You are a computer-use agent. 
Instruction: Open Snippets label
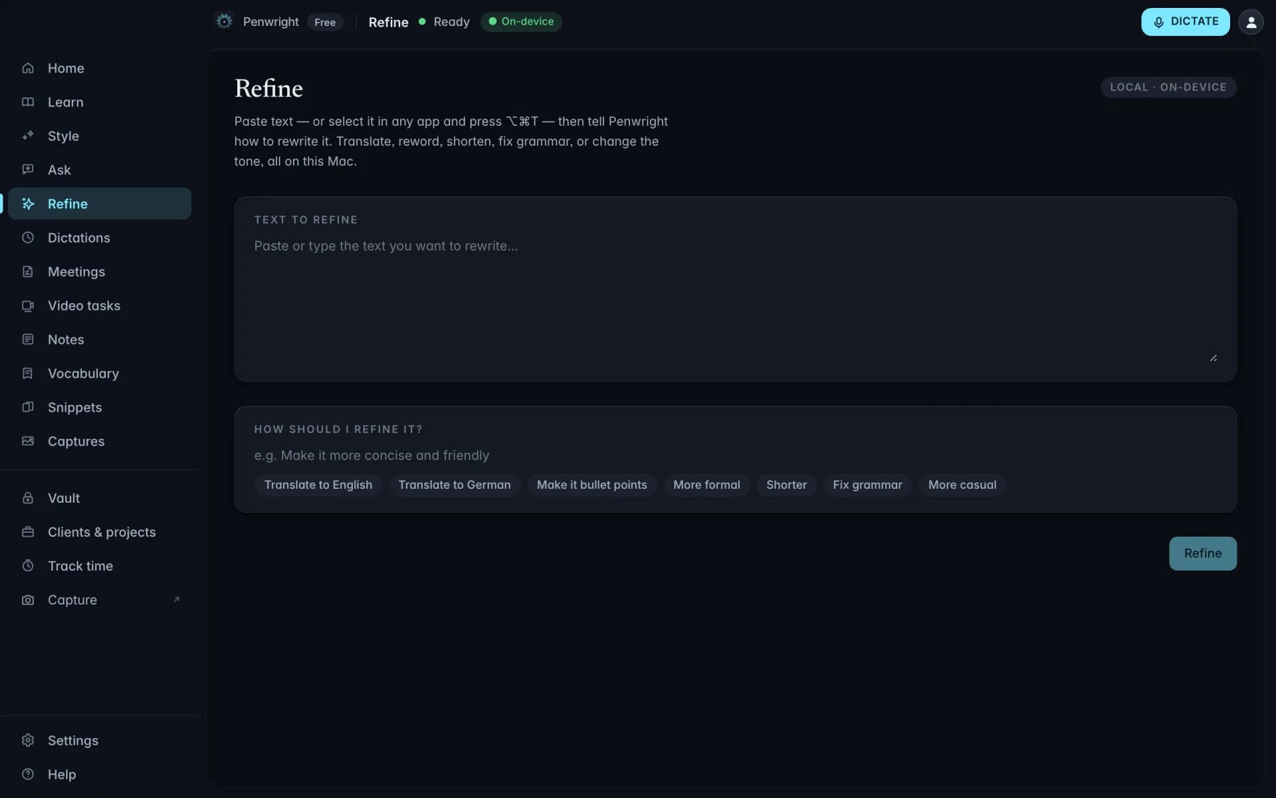tap(74, 407)
